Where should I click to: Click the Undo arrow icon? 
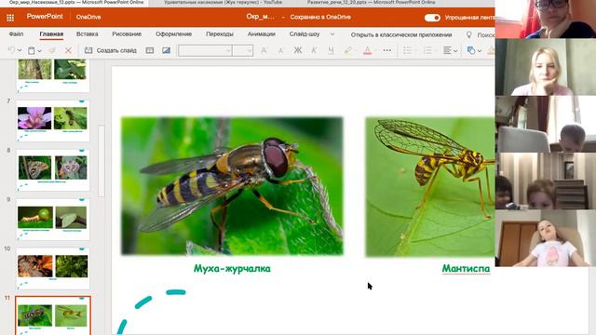click(x=11, y=50)
